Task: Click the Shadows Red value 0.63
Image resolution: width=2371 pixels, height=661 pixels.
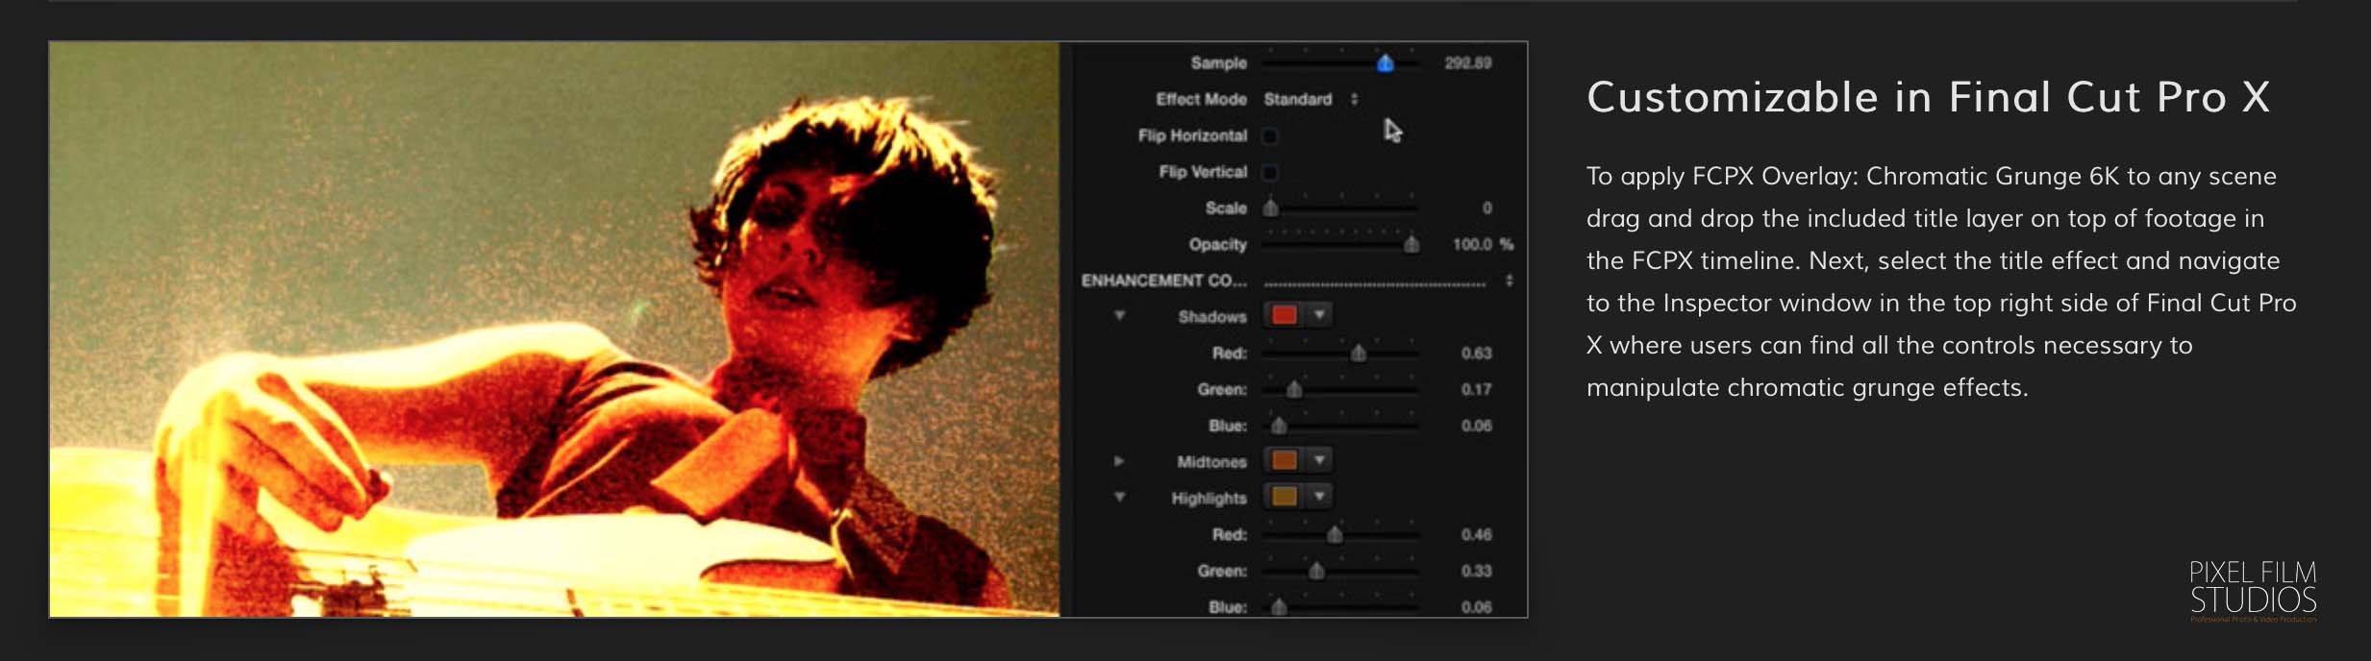Action: coord(1476,354)
